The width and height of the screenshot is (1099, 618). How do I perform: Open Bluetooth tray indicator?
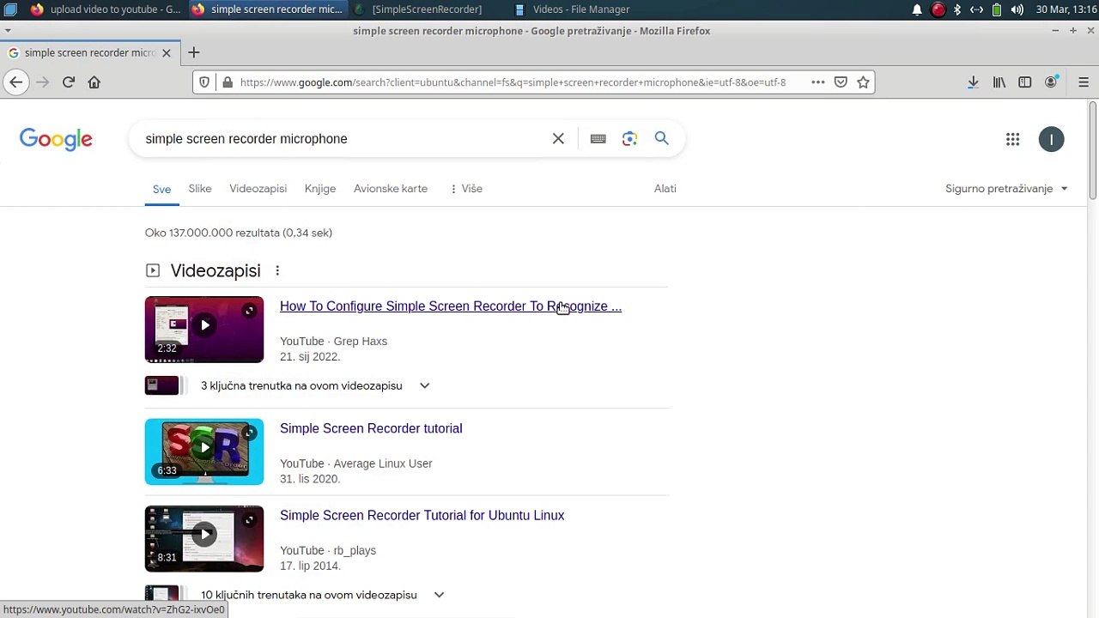tap(957, 9)
